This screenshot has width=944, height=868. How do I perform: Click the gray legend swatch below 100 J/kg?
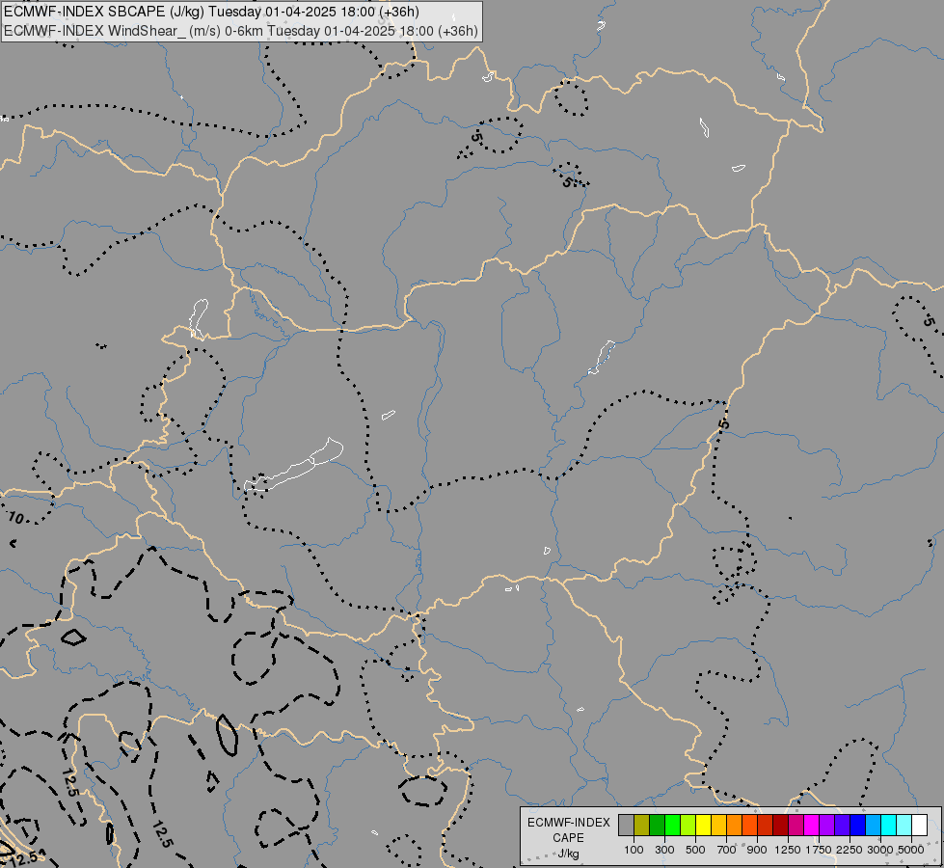point(626,826)
